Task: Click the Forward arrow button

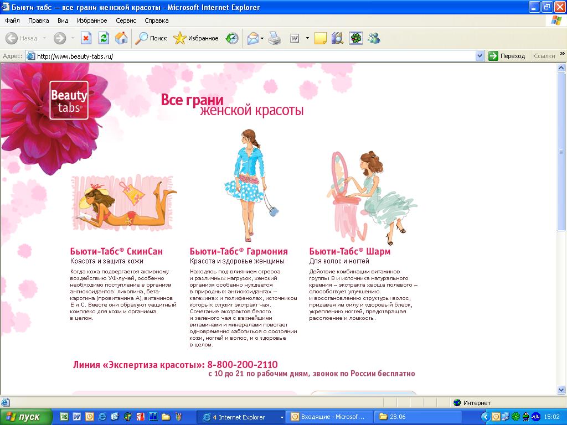Action: coord(60,38)
